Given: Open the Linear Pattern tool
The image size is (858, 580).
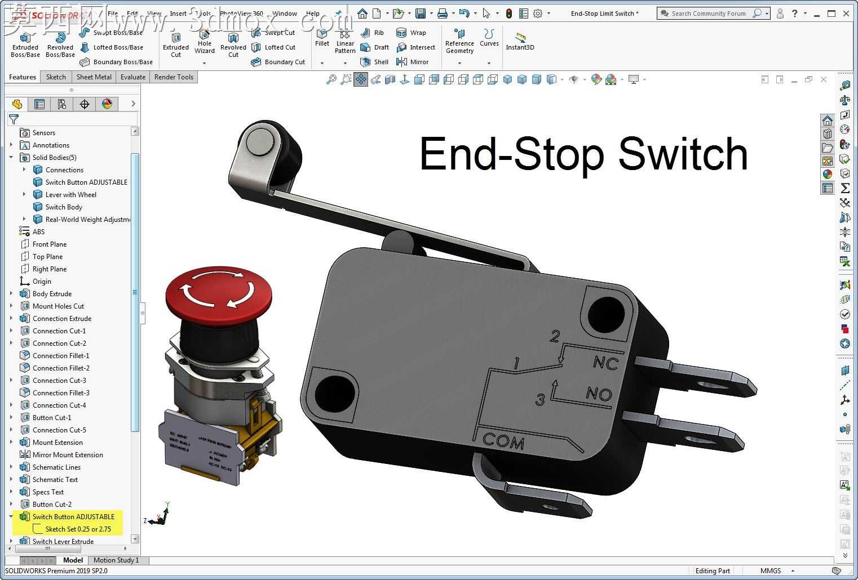Looking at the screenshot, I should (345, 42).
